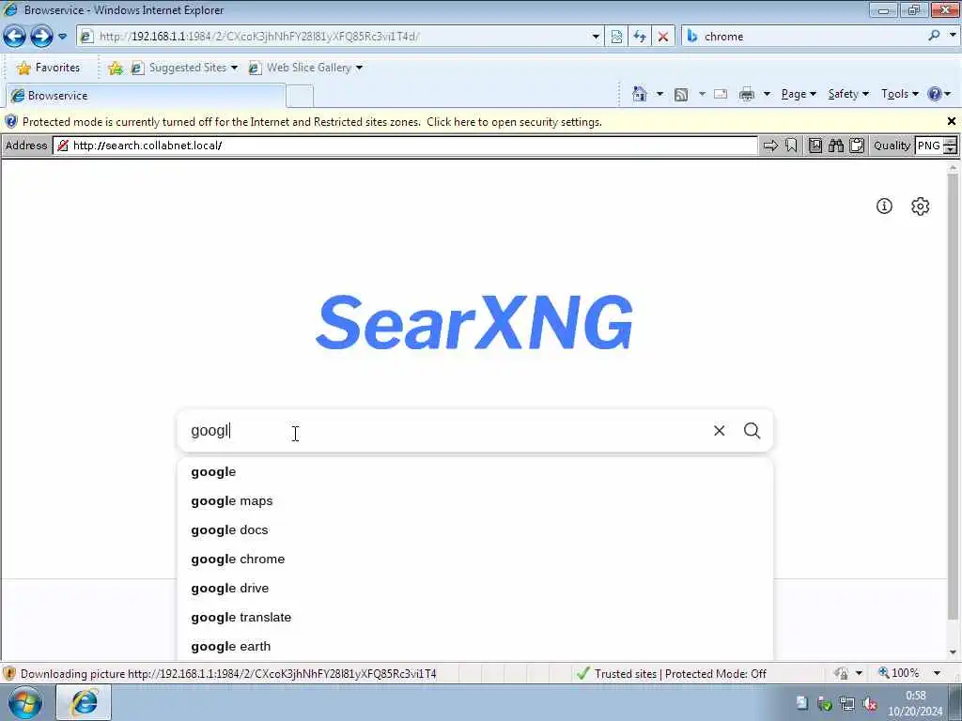Click the Browservice Go arrow icon
962x721 pixels.
click(770, 146)
